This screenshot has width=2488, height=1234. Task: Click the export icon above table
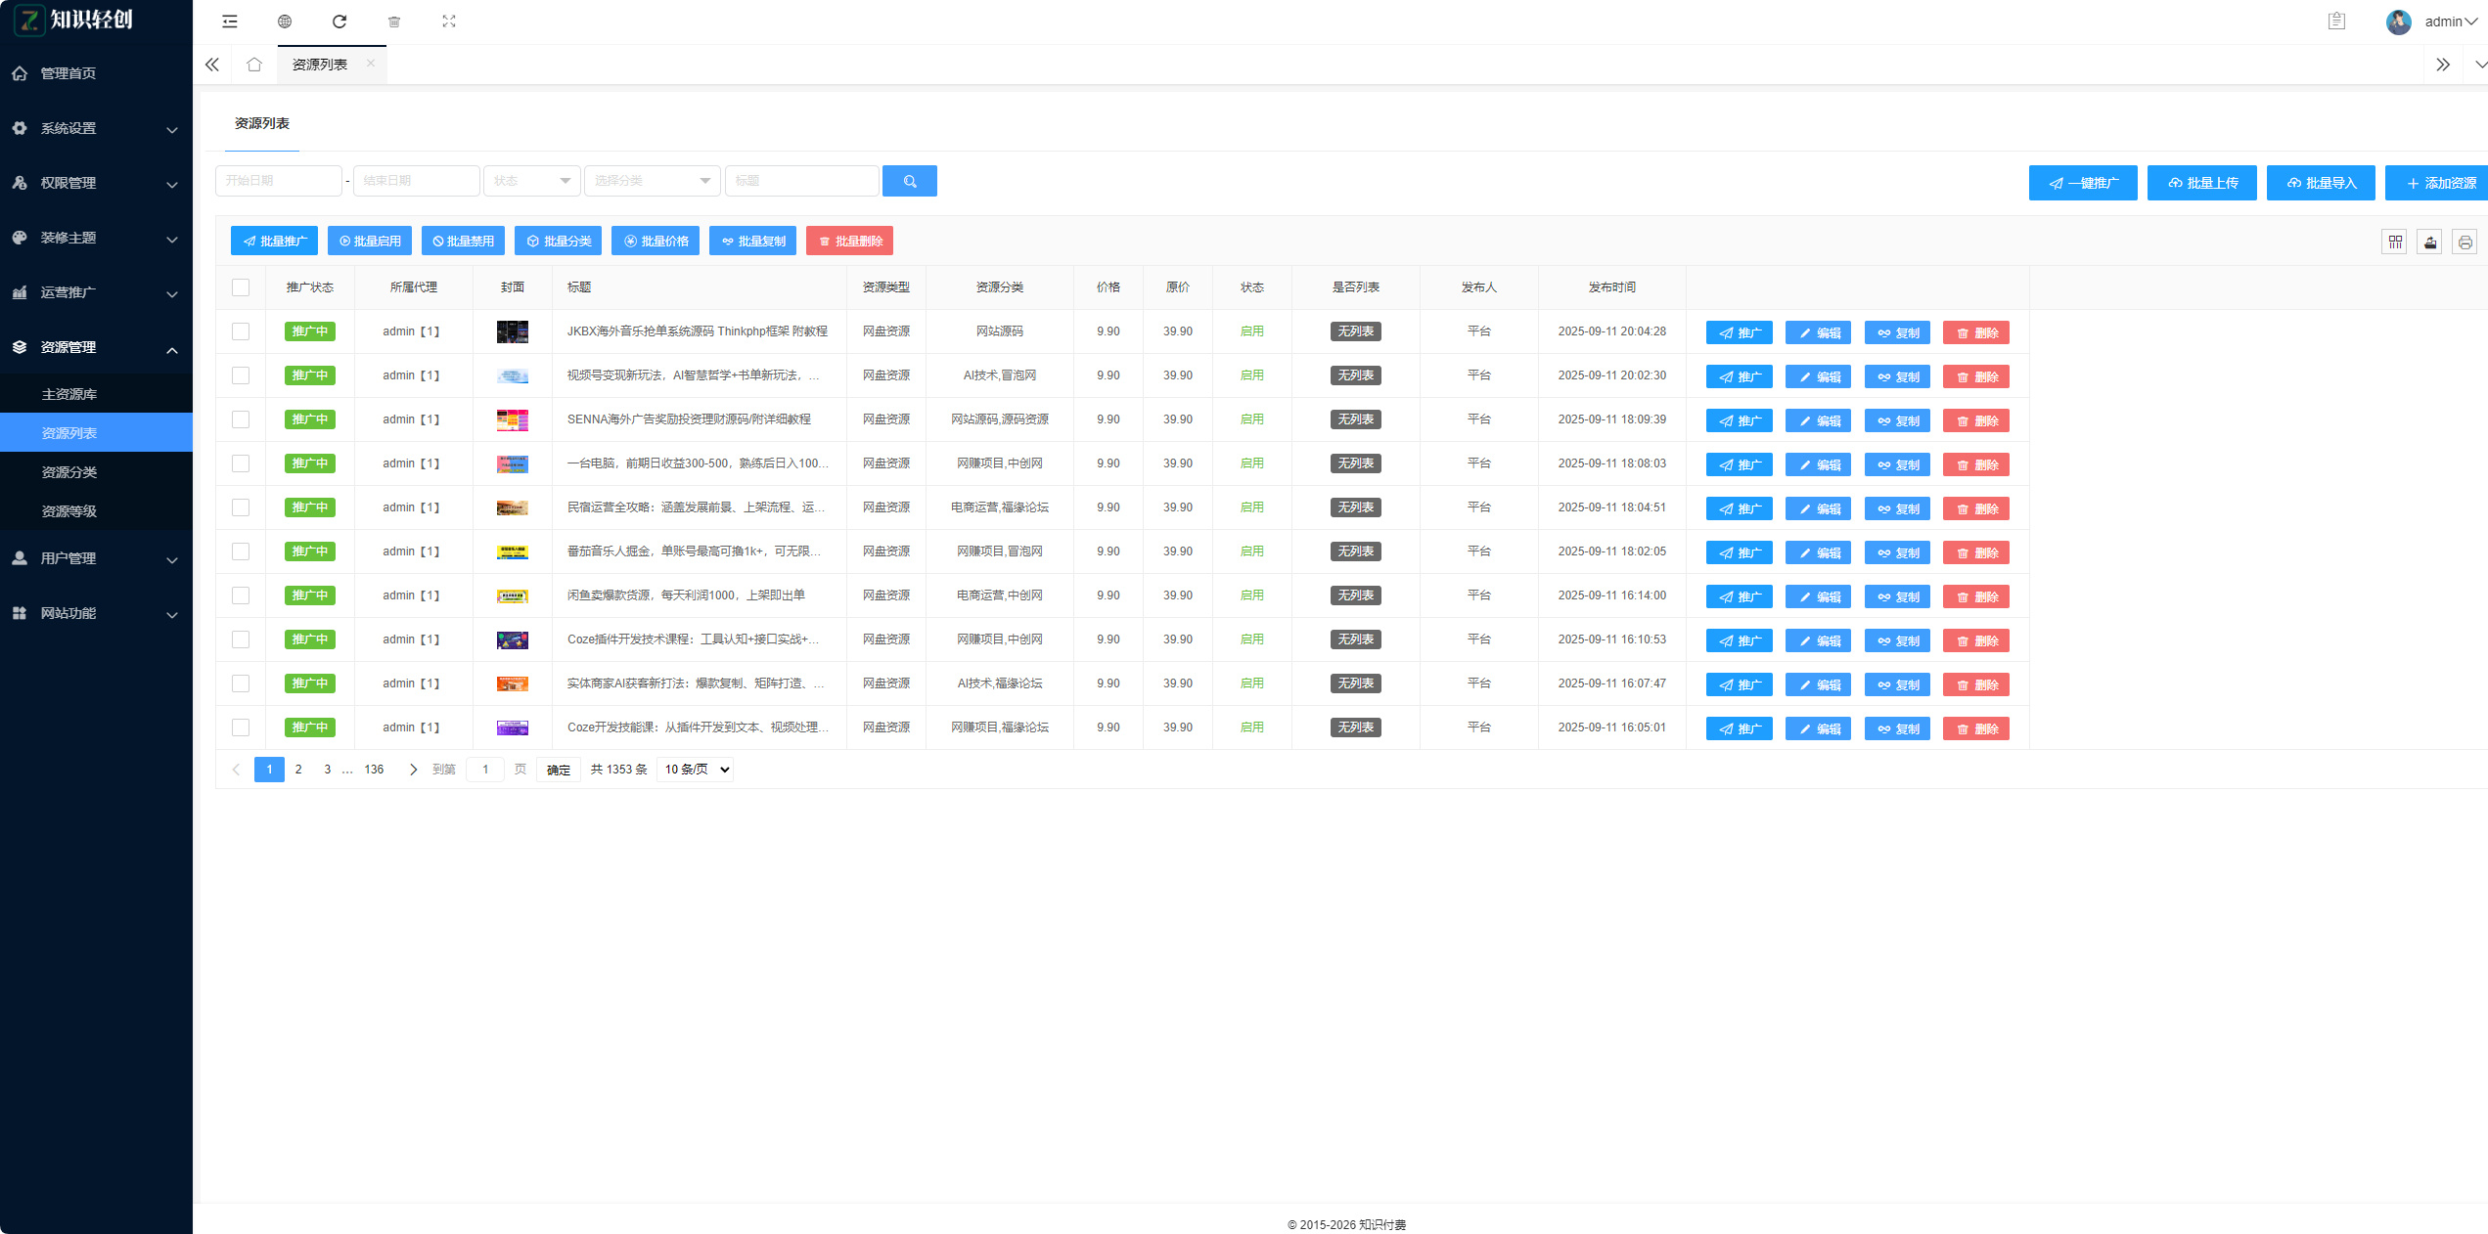click(x=2429, y=242)
